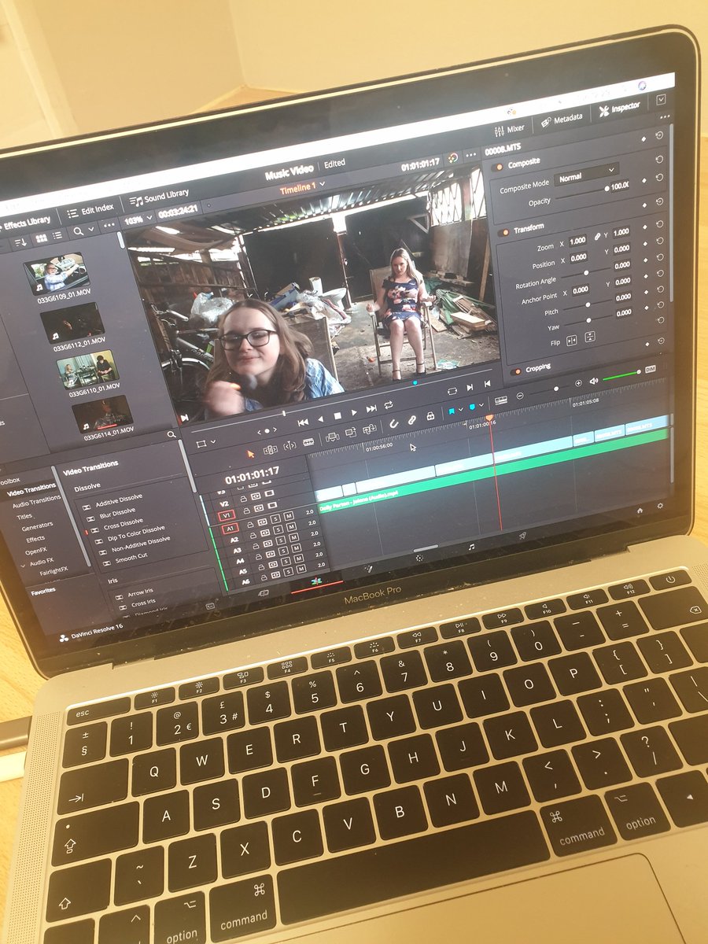708x944 pixels.
Task: Click the Flip vertical icon
Action: (589, 335)
